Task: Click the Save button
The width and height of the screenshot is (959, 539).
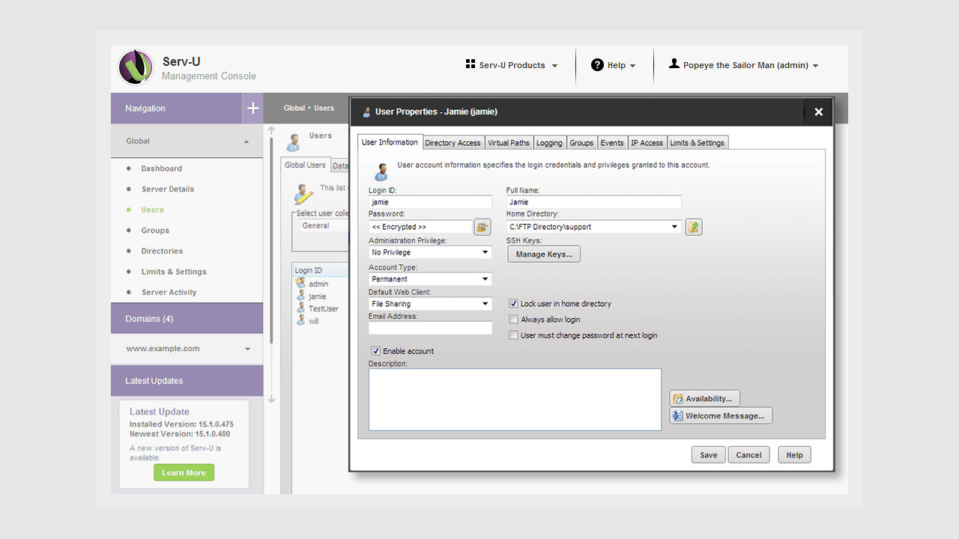Action: pos(709,454)
